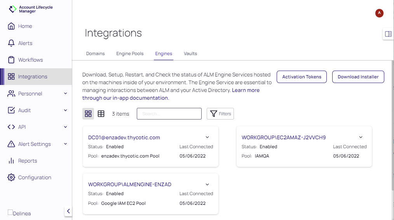Expand the Personnel submenu

tap(65, 94)
